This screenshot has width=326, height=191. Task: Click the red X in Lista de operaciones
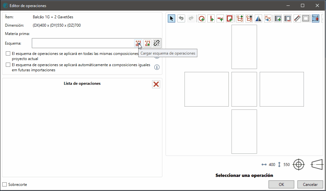[156, 84]
